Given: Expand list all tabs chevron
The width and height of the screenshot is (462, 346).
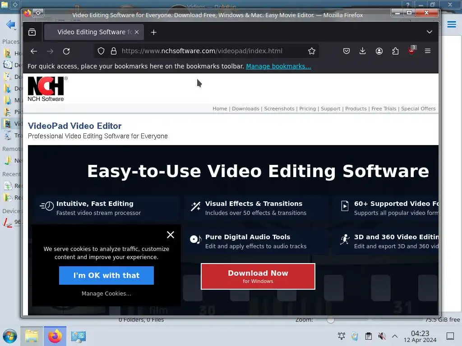Looking at the screenshot, I should 430,32.
